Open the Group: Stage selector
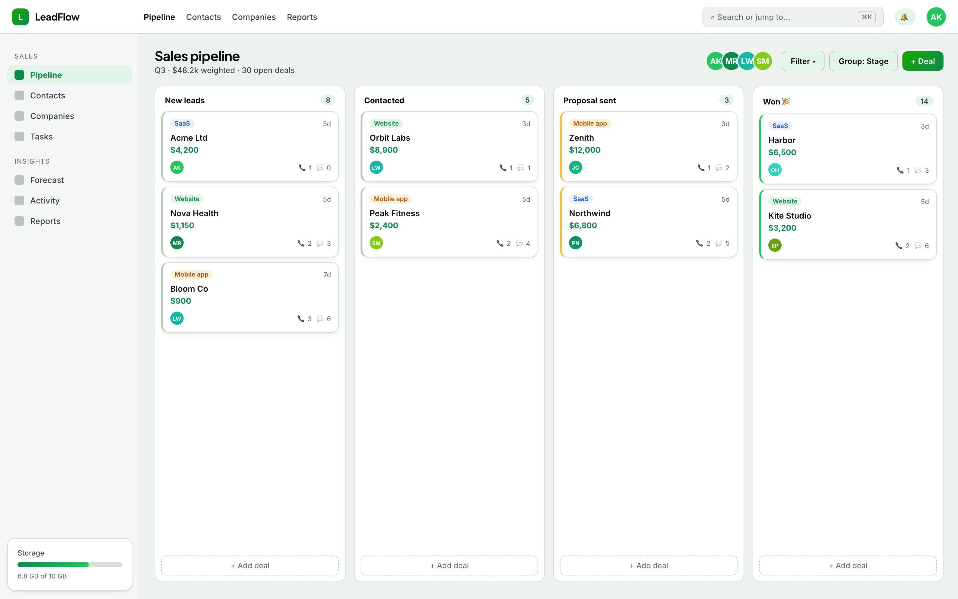Viewport: 958px width, 599px height. pos(863,61)
